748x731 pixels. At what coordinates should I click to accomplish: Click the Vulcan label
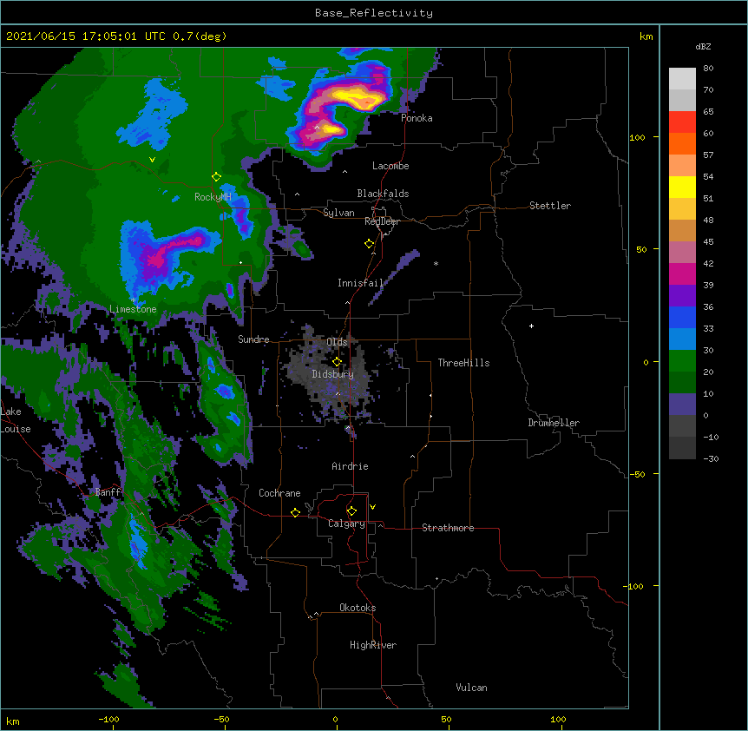click(x=471, y=688)
